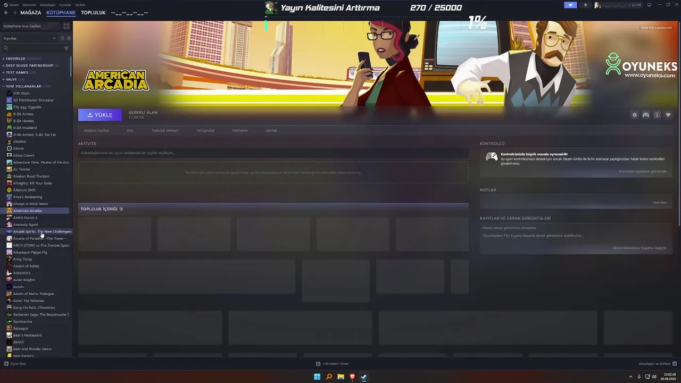This screenshot has height=383, width=681.
Task: Open the TOPLULUK İÇERİĞİ help icon
Action: tap(121, 209)
